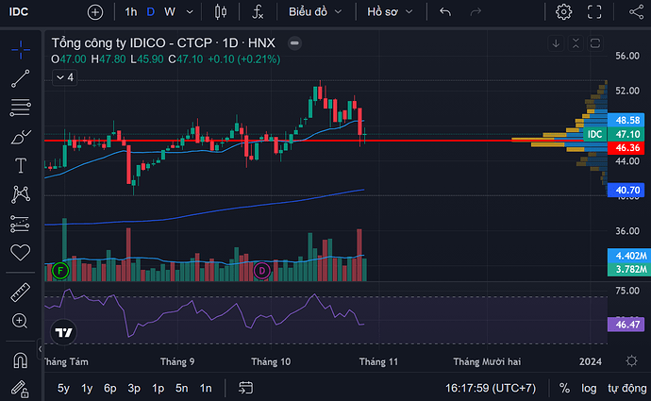The image size is (651, 401).
Task: Collapse pane with the arrows button
Action: (x=576, y=43)
